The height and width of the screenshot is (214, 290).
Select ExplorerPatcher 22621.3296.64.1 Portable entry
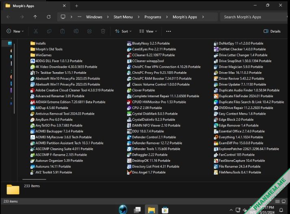(246, 149)
